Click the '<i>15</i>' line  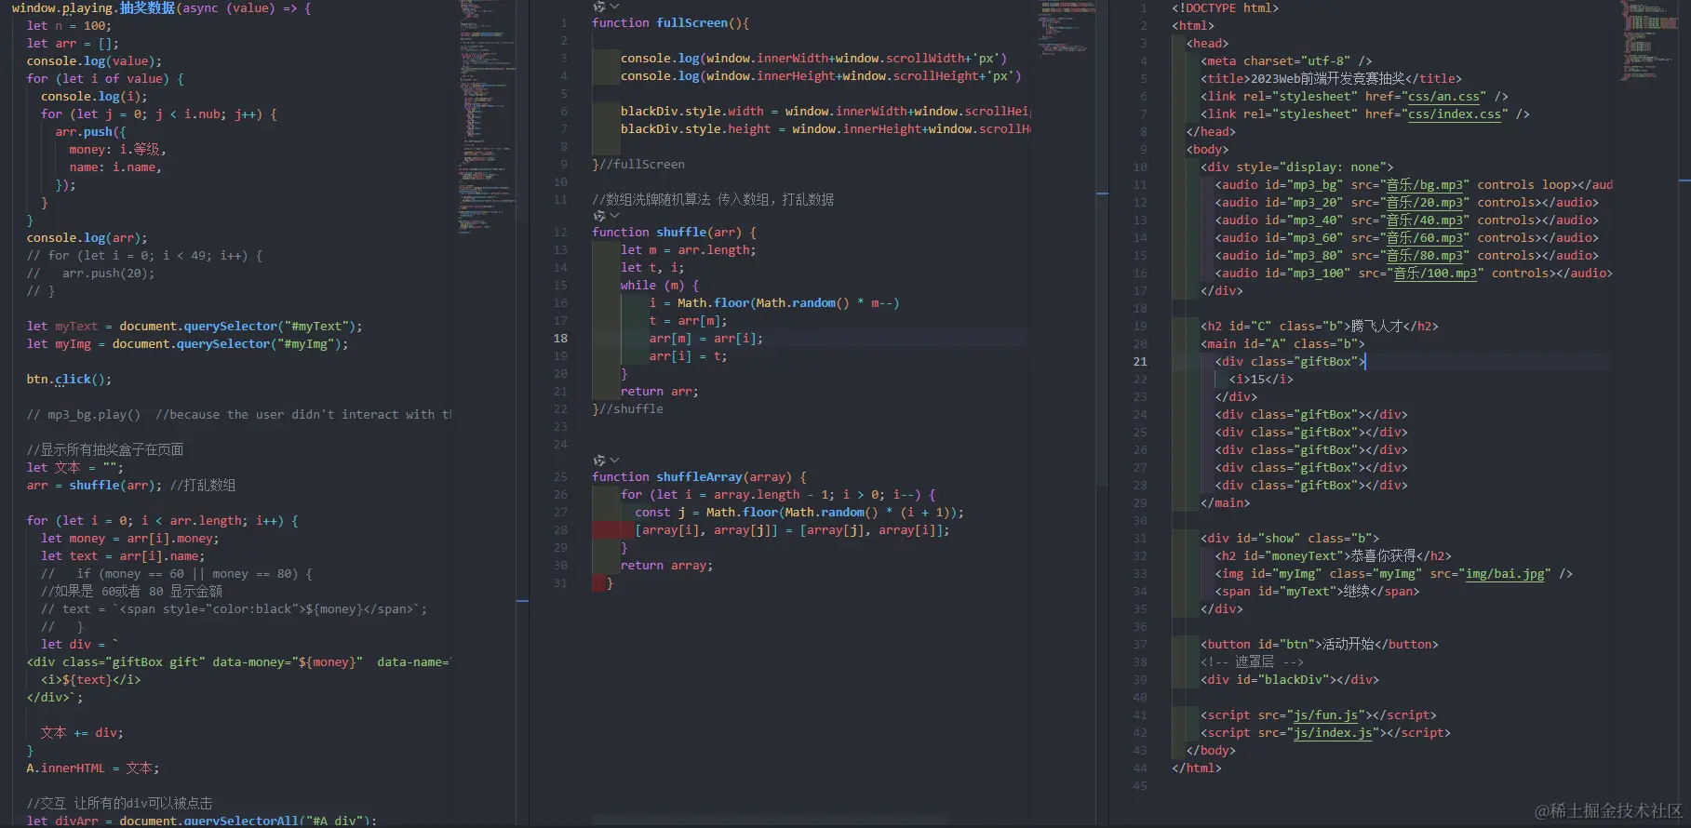[1261, 380]
